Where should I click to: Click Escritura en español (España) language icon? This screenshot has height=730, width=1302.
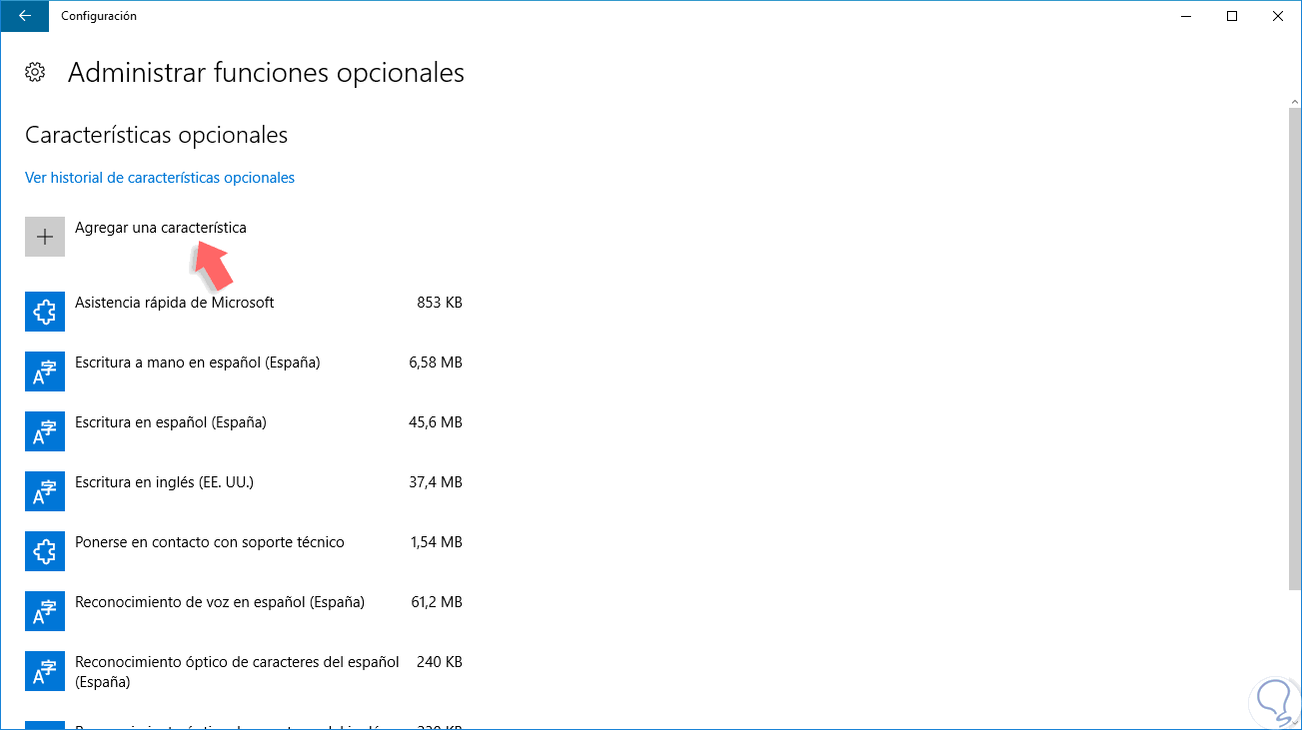pos(45,431)
